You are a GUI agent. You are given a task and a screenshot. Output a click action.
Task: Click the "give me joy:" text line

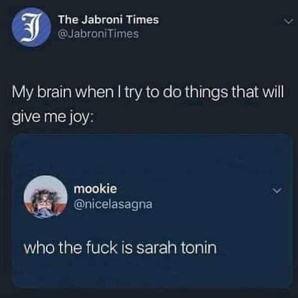[52, 118]
